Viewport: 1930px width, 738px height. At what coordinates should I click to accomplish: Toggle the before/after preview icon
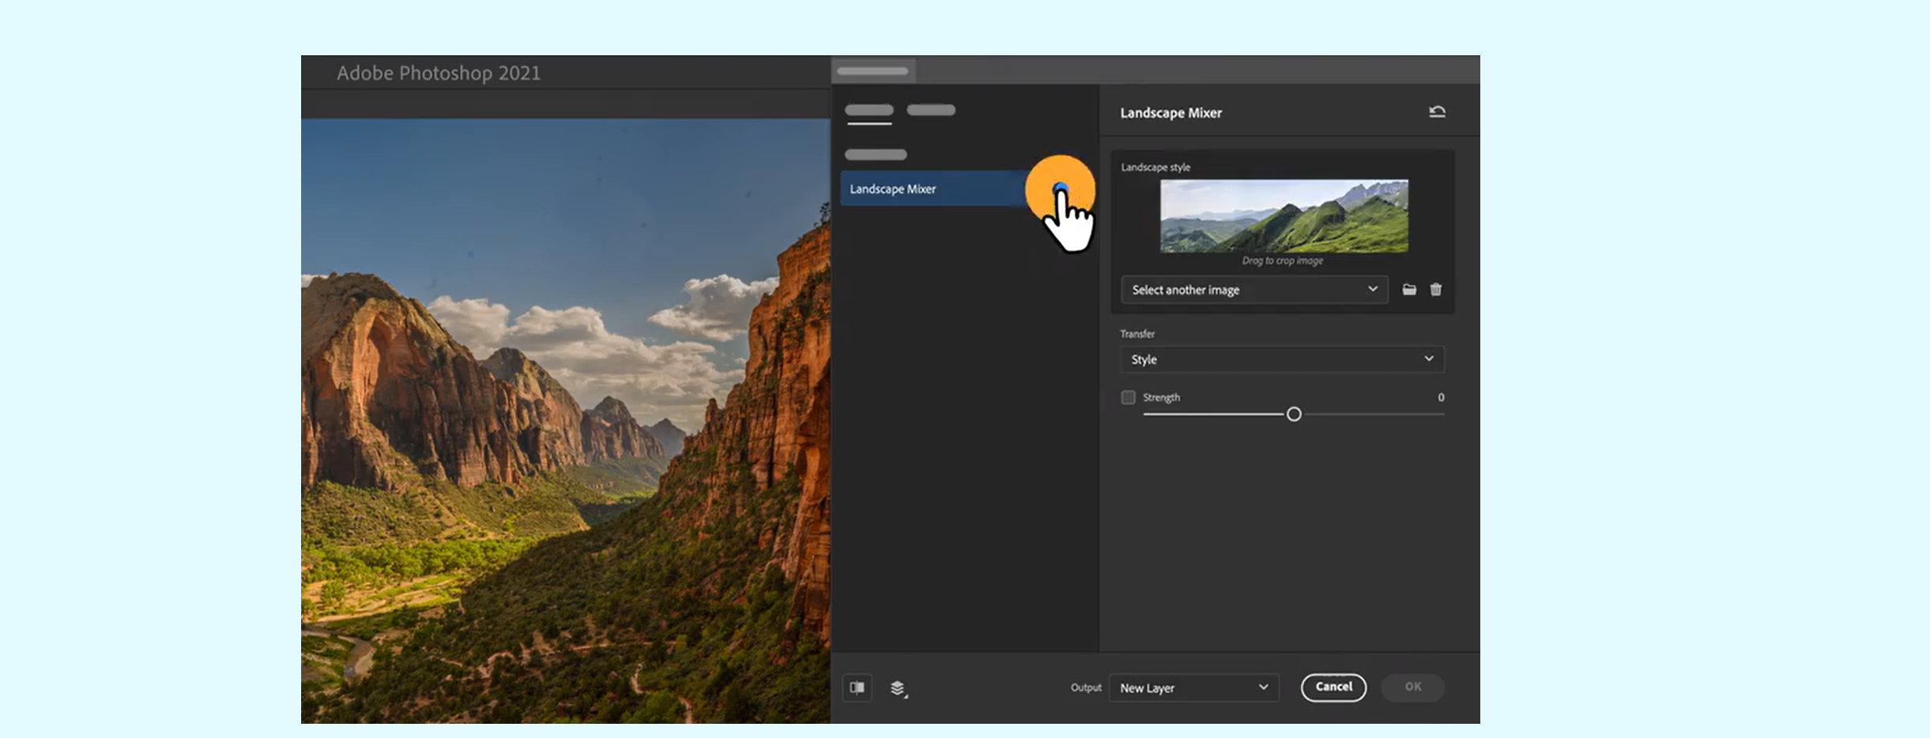[x=857, y=687]
